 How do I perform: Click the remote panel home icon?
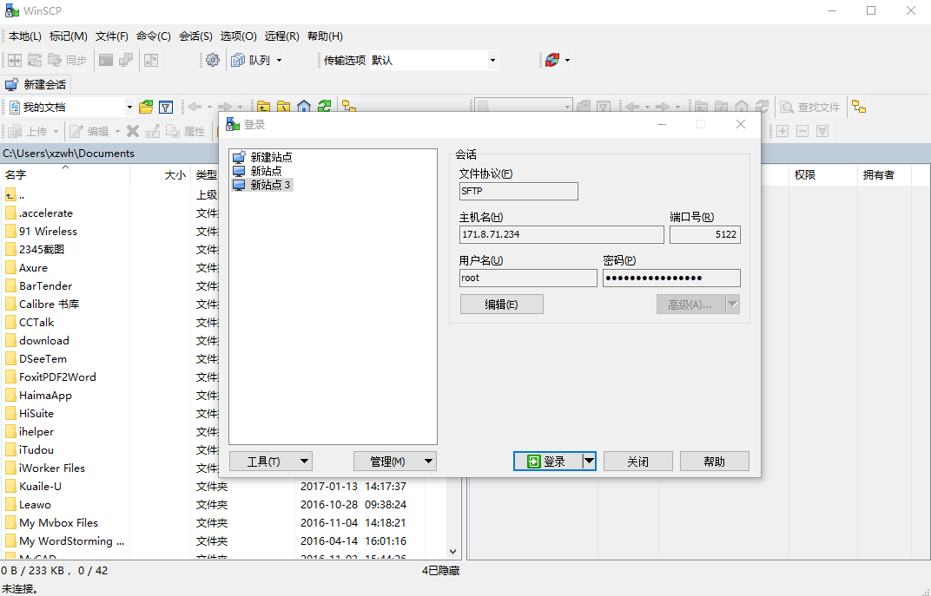click(x=742, y=108)
